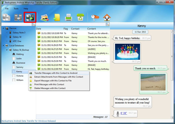The image size is (175, 124).
Task: Collapse the Local Databases node
Action: [x=3, y=46]
